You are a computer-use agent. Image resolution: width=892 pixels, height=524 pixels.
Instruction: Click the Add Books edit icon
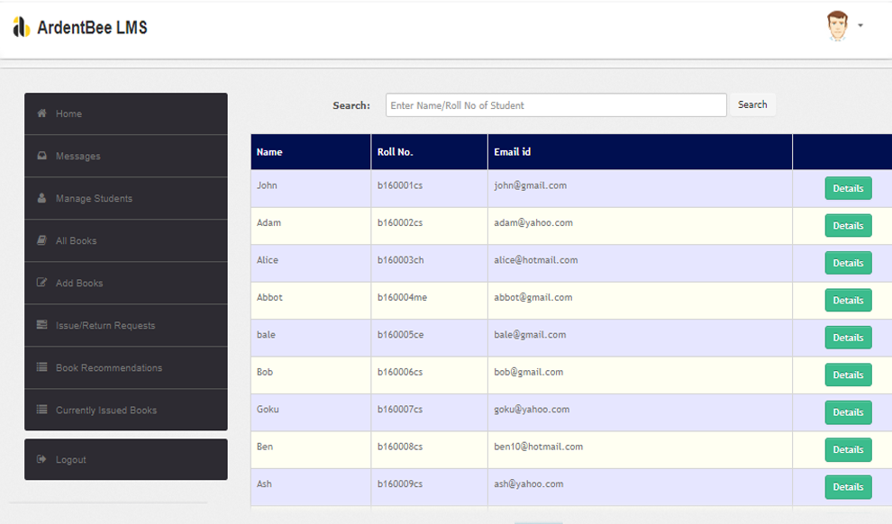pyautogui.click(x=41, y=283)
